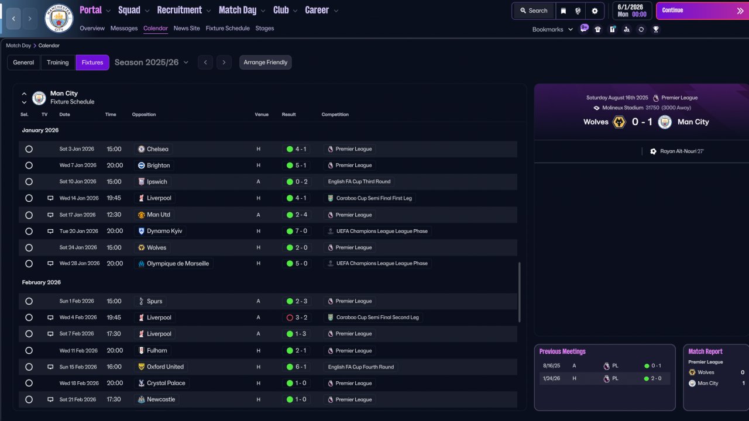
Task: Open the Season 2025/26 dropdown
Action: 152,63
